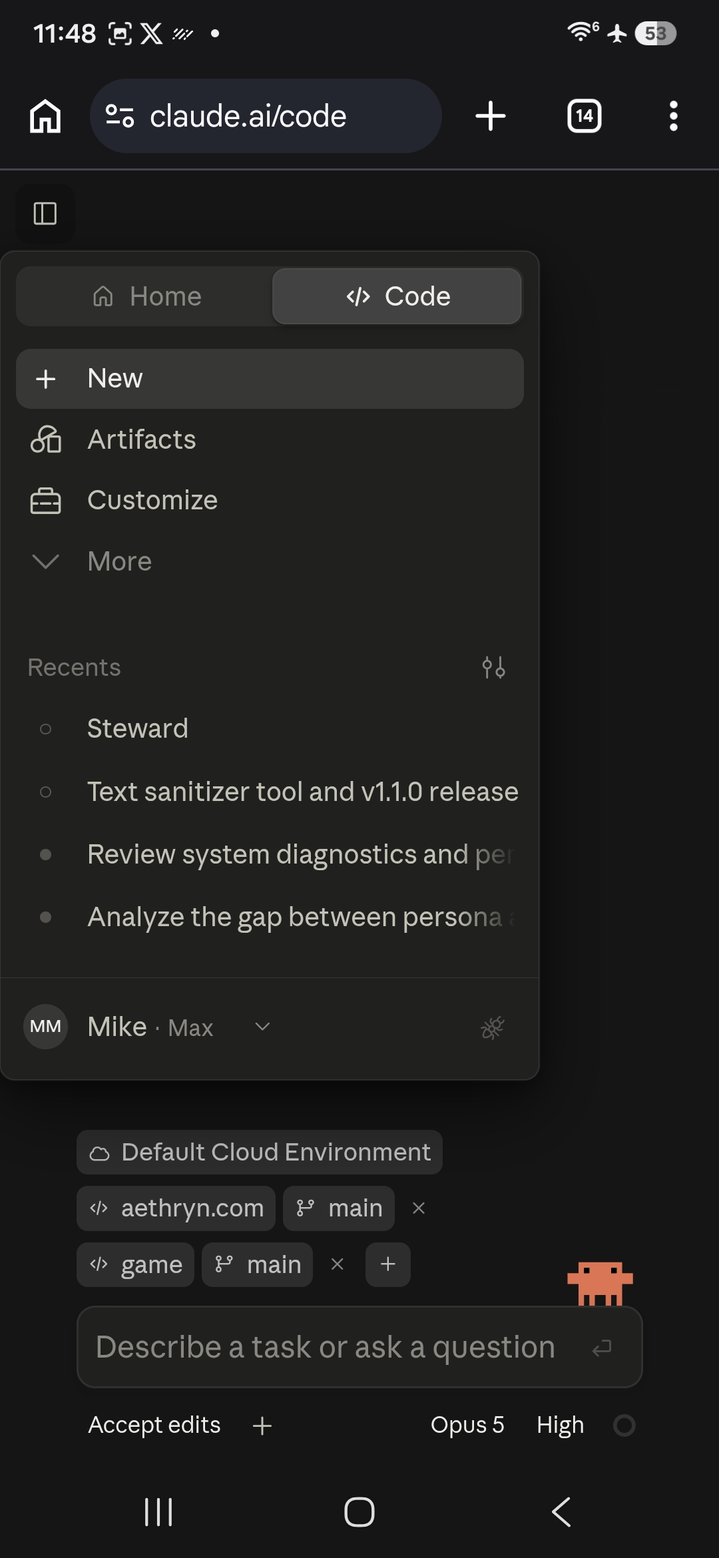Remove the game repository
The image size is (719, 1558).
(338, 1264)
